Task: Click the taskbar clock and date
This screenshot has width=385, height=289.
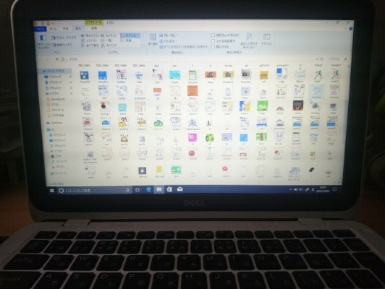Action: click(323, 189)
